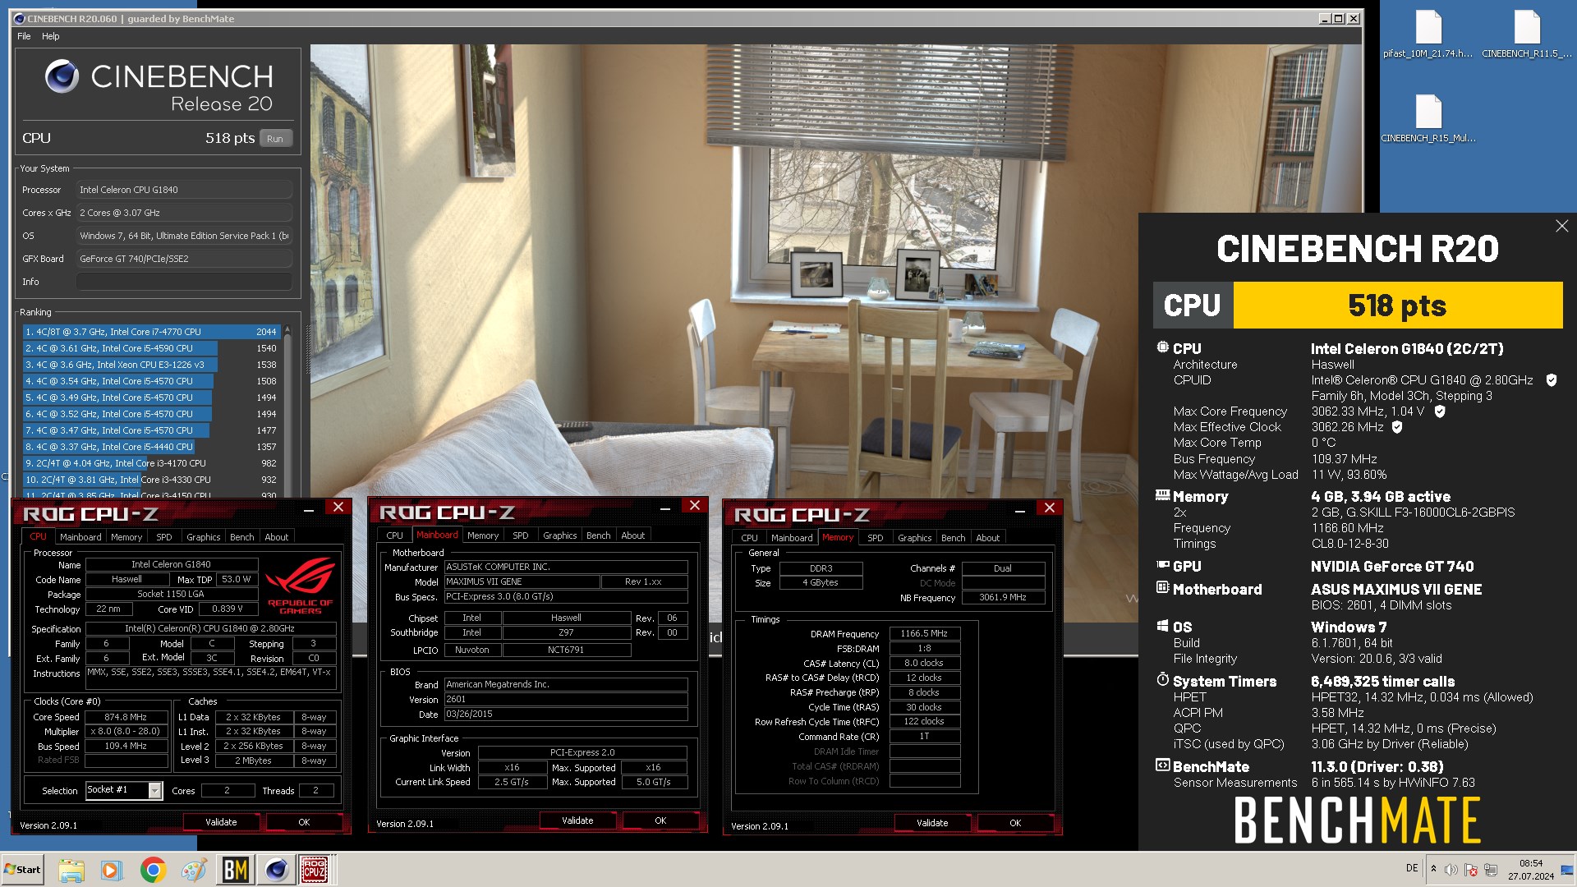Click Show Desktop button at taskbar edge
Screen dimensions: 1577x887
click(1567, 870)
